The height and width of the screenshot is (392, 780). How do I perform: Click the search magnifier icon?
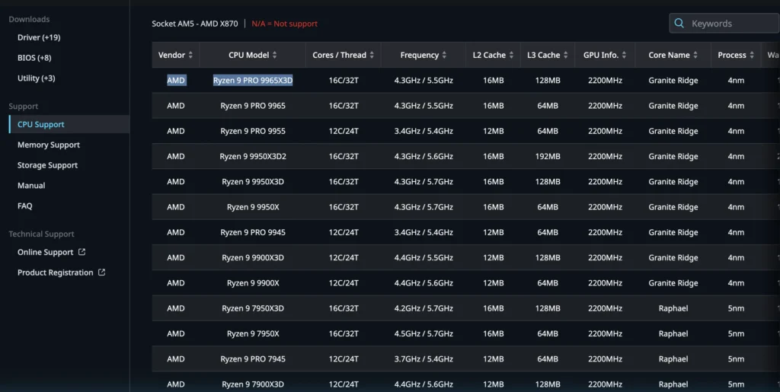point(679,24)
